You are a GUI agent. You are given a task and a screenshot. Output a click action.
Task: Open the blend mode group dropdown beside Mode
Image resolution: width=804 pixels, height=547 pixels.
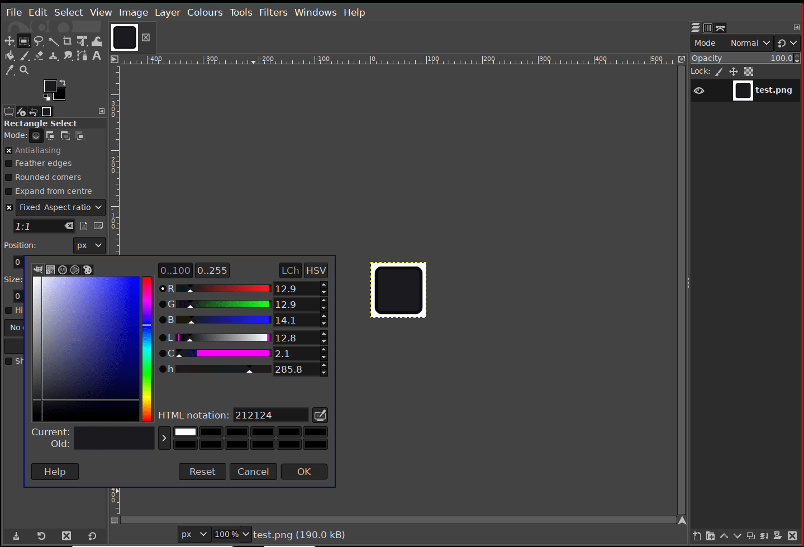[x=787, y=43]
